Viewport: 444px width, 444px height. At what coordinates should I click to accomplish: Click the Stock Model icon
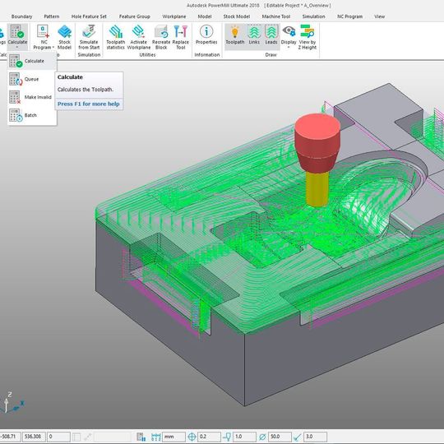click(x=65, y=32)
